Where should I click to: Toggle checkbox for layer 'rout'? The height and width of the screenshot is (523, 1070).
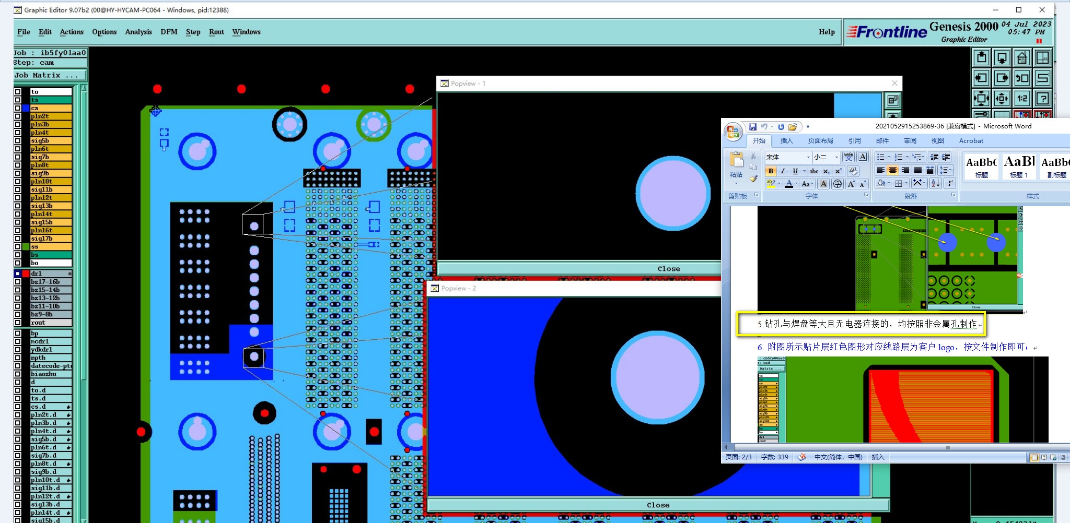pos(18,323)
